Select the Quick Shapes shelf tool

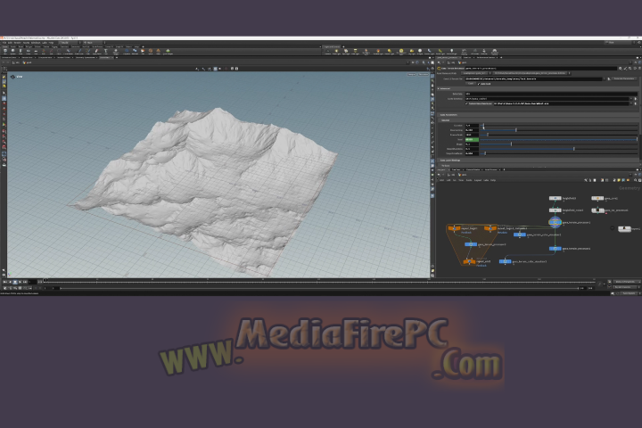[x=168, y=51]
